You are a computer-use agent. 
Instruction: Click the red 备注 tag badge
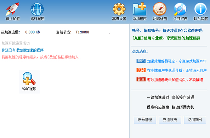point(141,79)
